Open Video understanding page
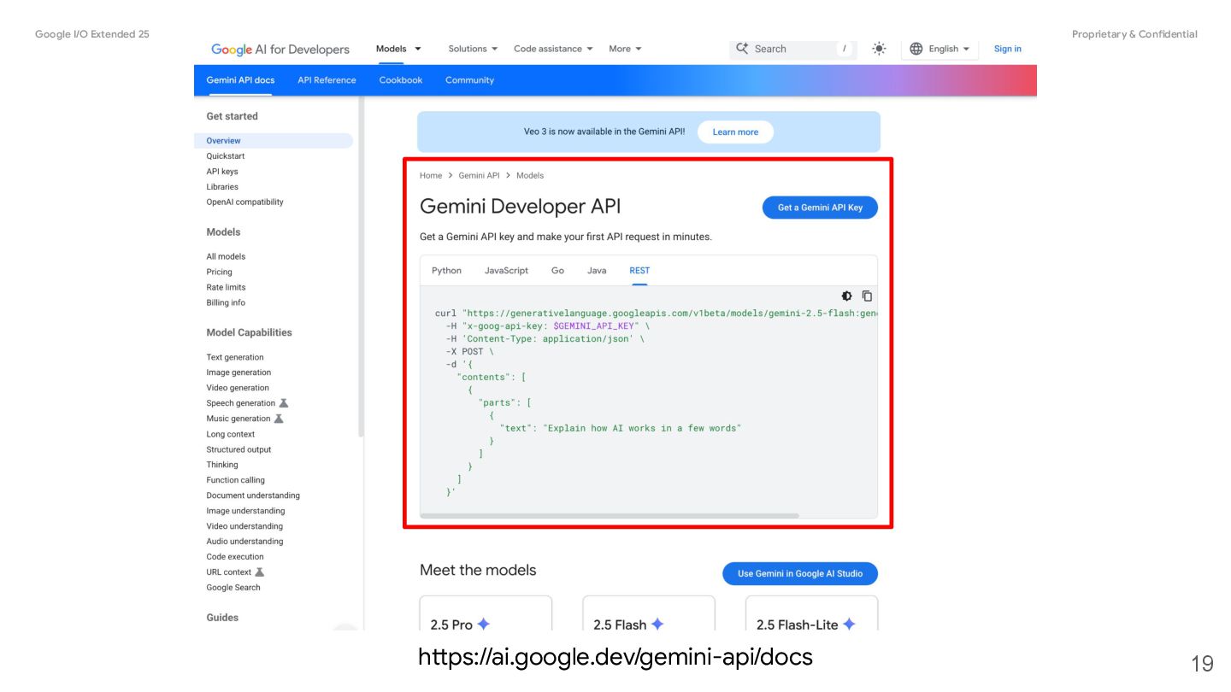This screenshot has height=692, width=1231. point(244,527)
